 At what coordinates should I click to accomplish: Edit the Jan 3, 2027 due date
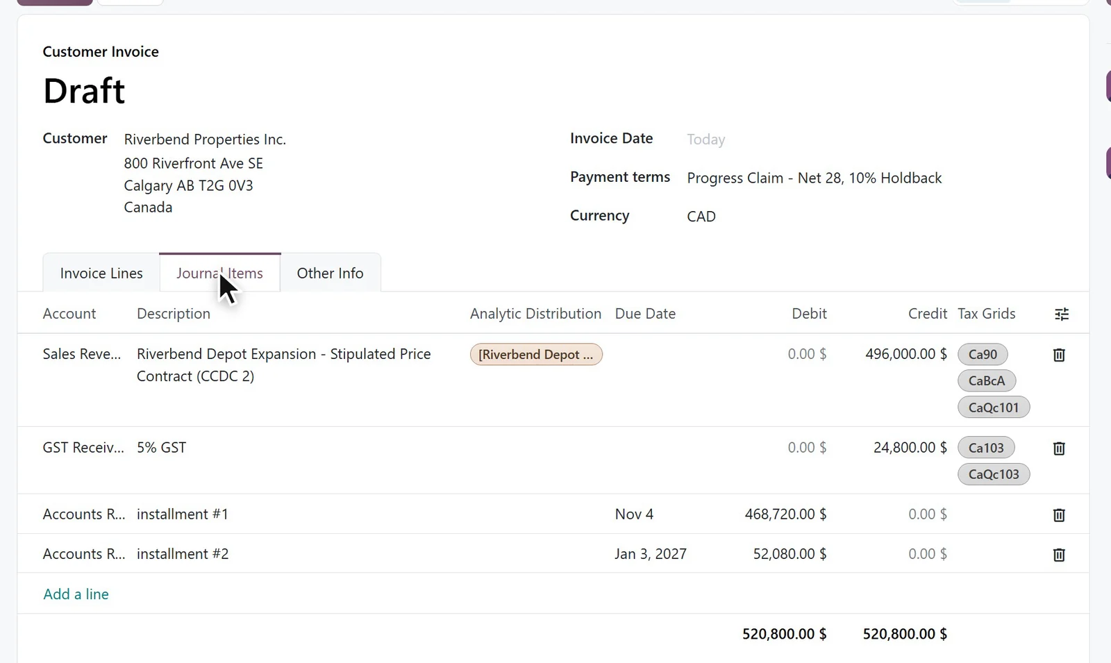pyautogui.click(x=651, y=554)
